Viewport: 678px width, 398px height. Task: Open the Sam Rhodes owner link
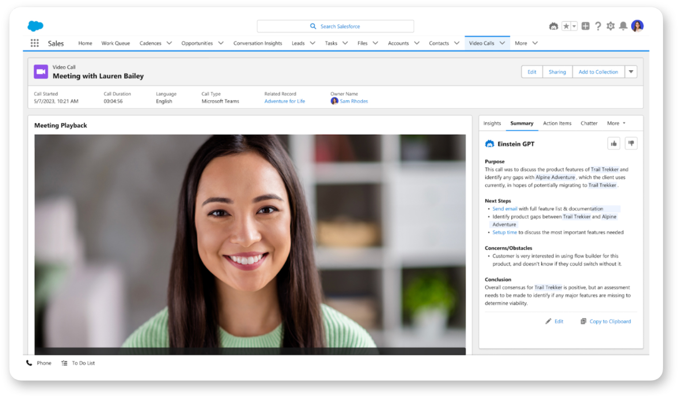coord(353,101)
